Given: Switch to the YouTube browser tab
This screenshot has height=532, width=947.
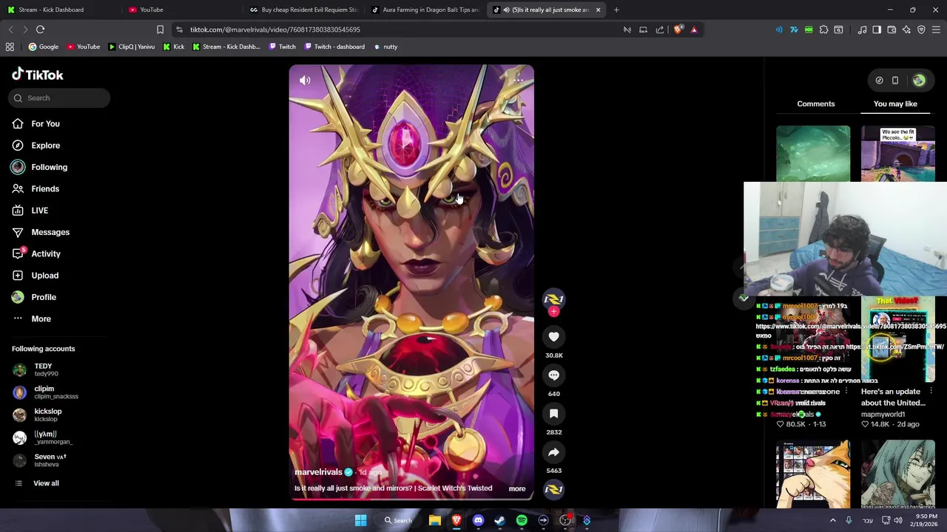Looking at the screenshot, I should 181,10.
